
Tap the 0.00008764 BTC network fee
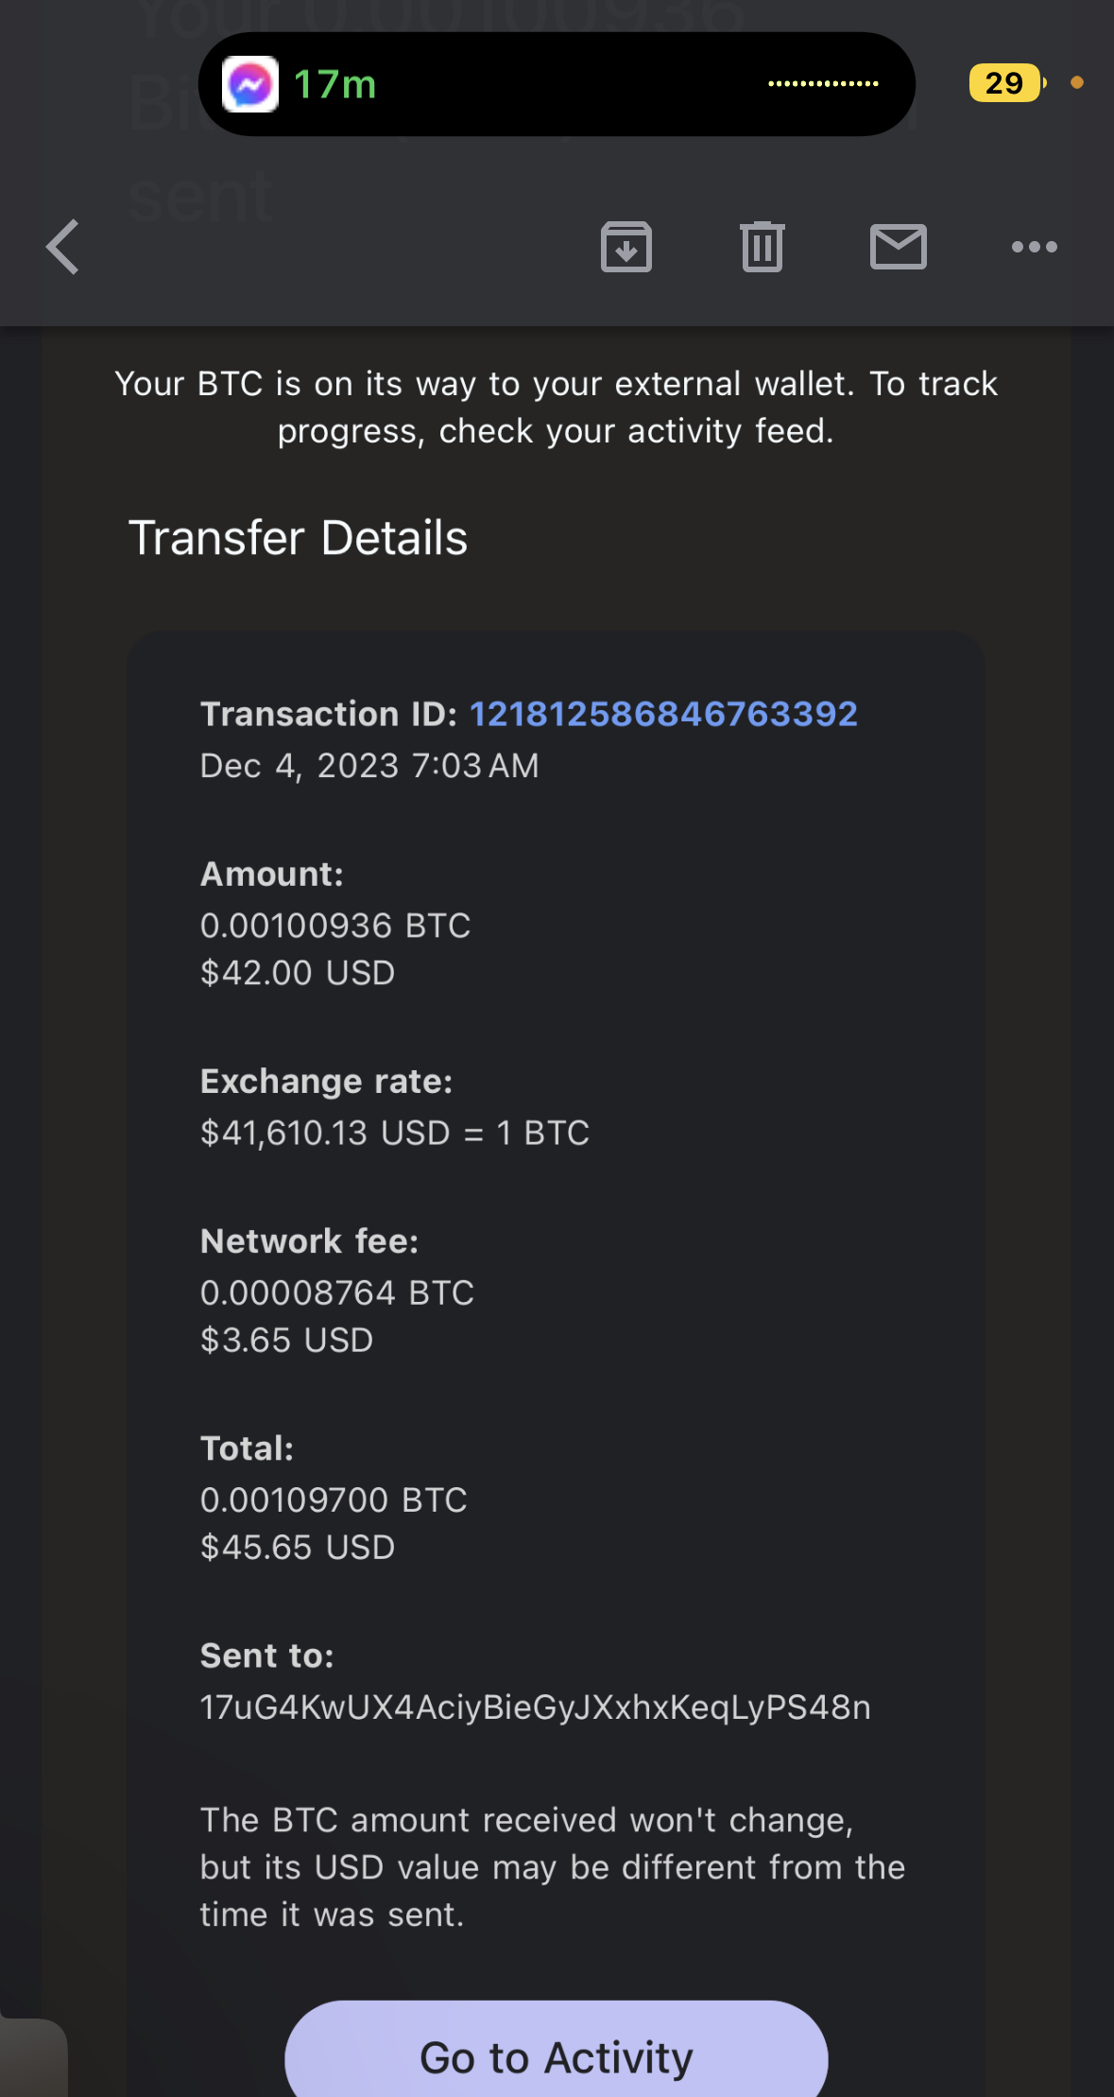[x=337, y=1292]
